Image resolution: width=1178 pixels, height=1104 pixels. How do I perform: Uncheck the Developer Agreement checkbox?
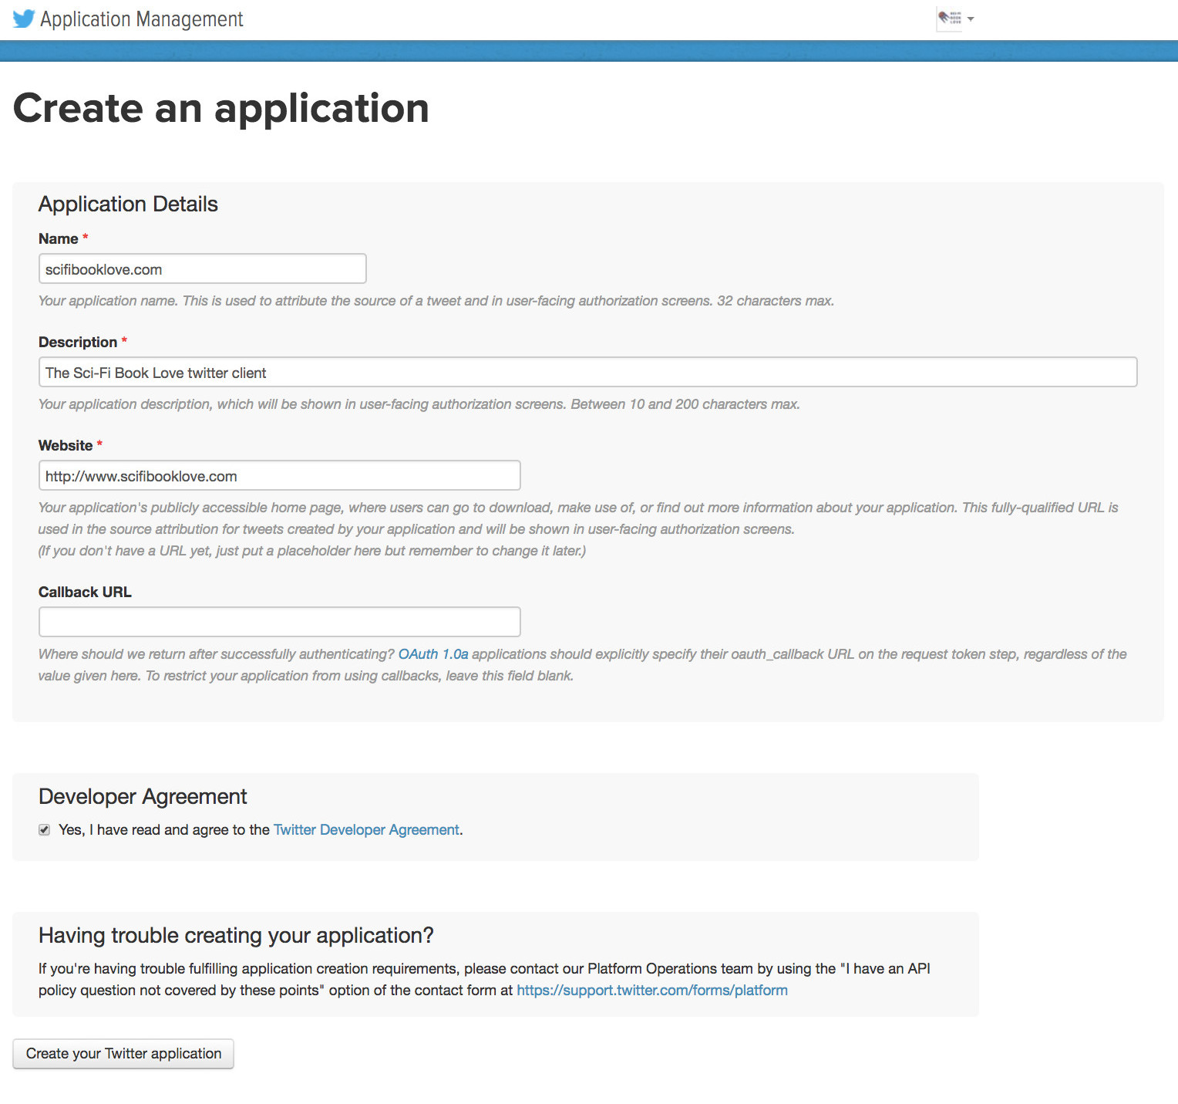coord(45,830)
